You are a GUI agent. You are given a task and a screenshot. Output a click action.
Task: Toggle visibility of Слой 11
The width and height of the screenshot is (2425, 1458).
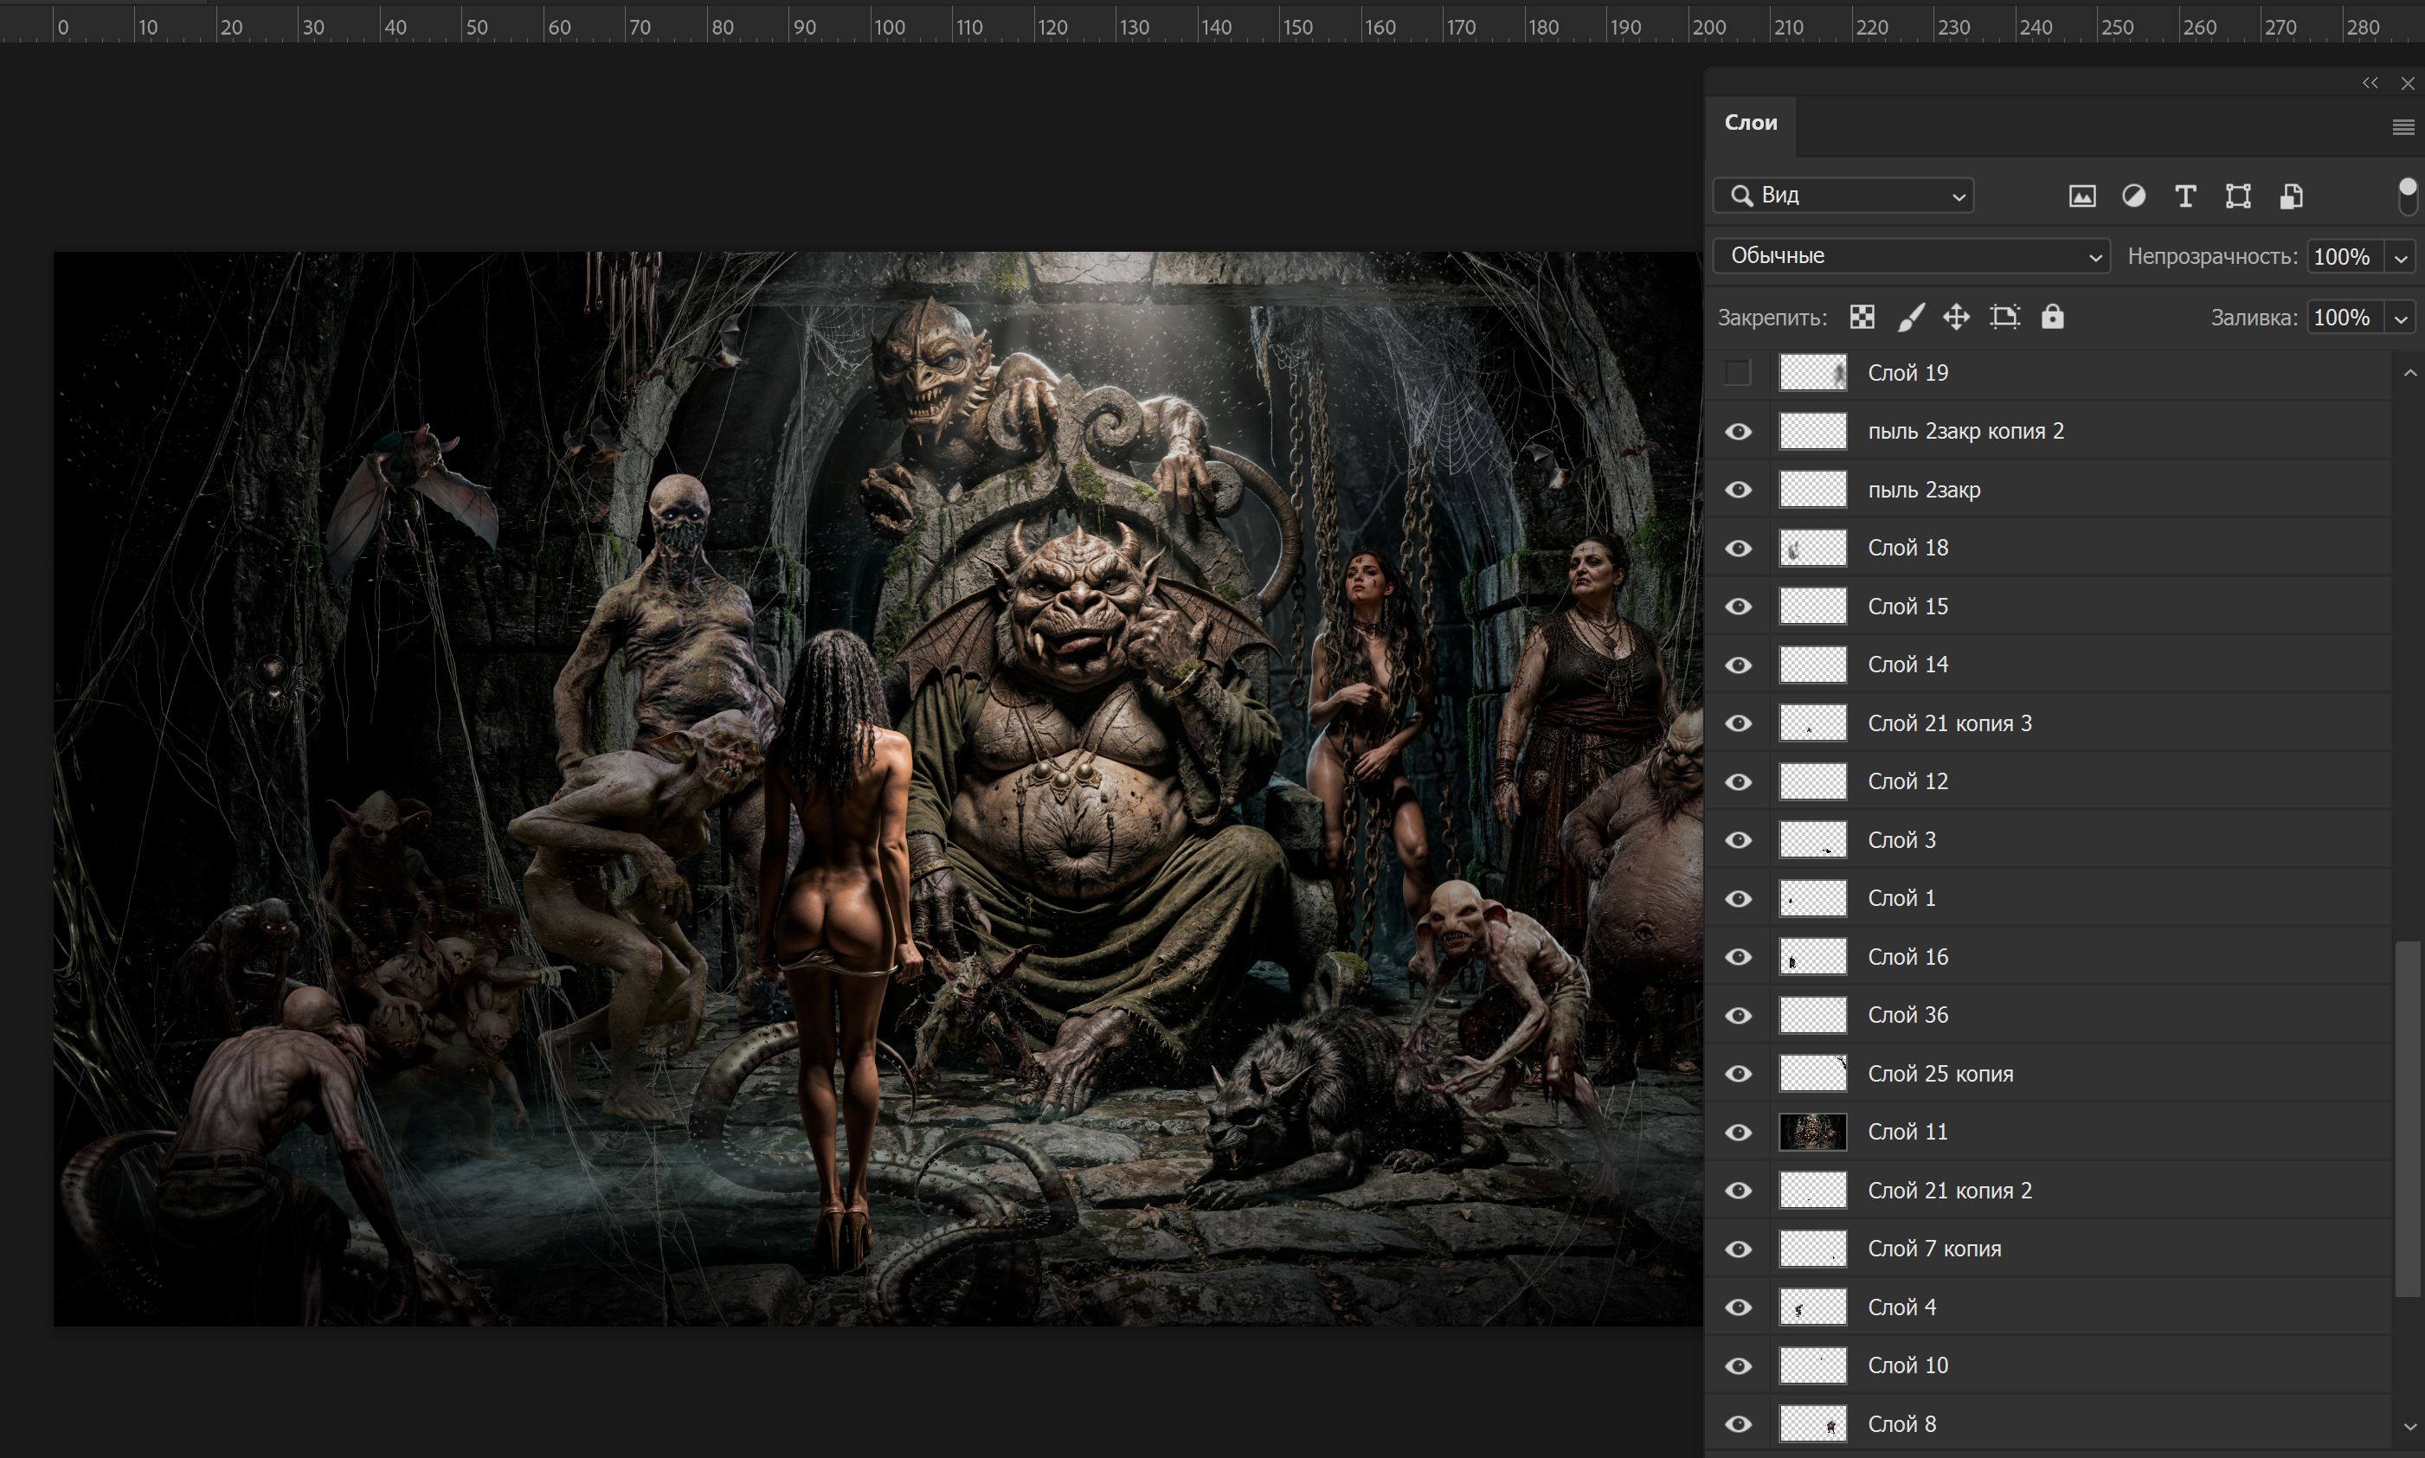pyautogui.click(x=1738, y=1132)
